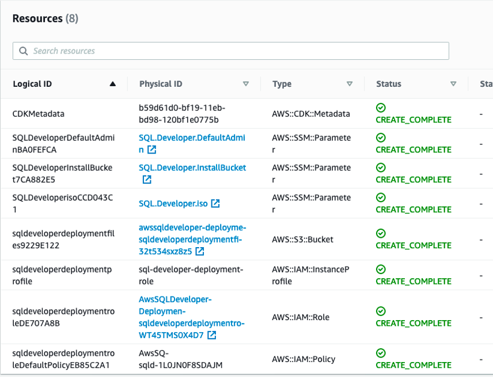
Task: Open the Physical ID column filter dropdown
Action: coord(246,83)
